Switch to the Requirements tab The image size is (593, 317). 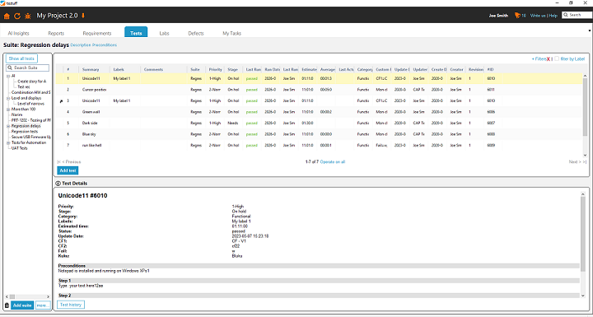[x=97, y=33]
